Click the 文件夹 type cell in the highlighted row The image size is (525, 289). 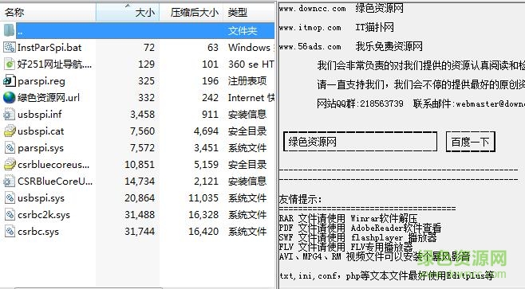(x=243, y=31)
